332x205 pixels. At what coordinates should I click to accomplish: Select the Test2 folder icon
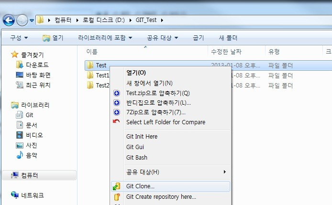pos(90,85)
